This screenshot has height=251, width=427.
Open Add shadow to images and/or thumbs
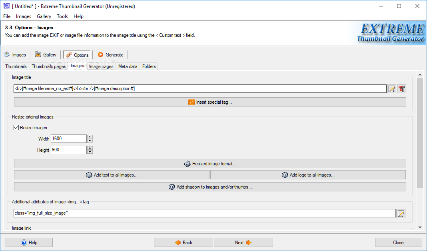tap(210, 187)
